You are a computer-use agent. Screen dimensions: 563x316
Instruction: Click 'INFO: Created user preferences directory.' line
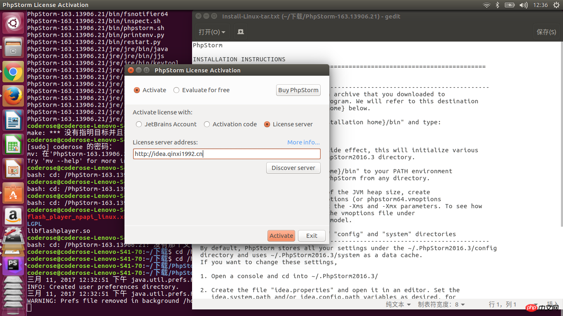pos(103,287)
